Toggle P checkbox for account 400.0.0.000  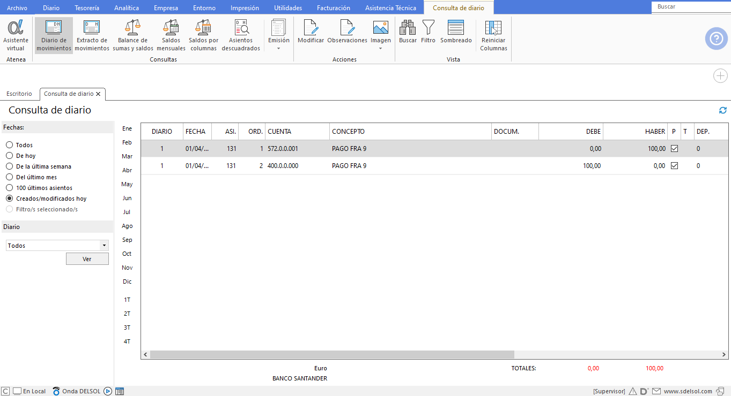[675, 166]
